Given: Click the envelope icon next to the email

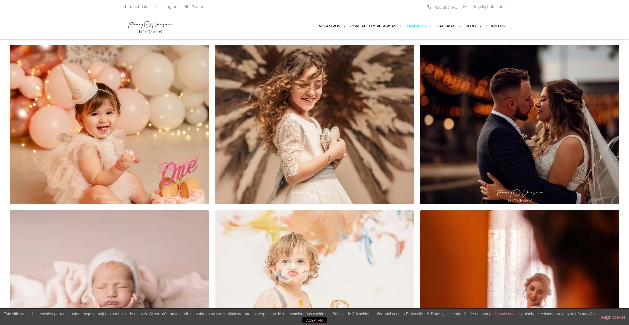Looking at the screenshot, I should pos(465,6).
